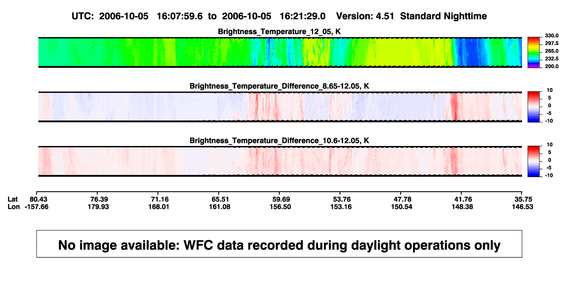Click longitude value -157.66
The height and width of the screenshot is (297, 580).
pos(37,207)
